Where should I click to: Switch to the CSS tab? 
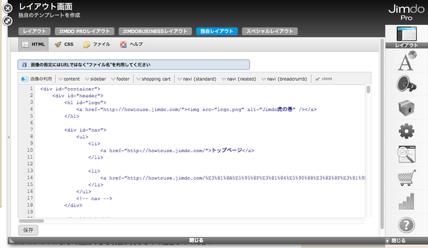pyautogui.click(x=64, y=44)
